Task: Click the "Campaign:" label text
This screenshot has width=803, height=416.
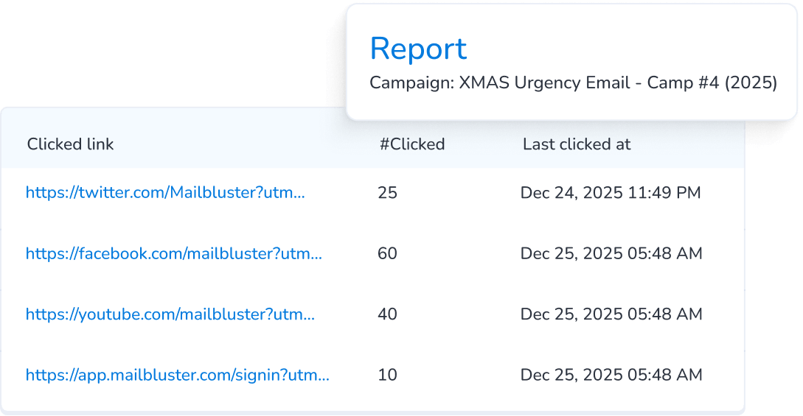Action: pos(411,82)
